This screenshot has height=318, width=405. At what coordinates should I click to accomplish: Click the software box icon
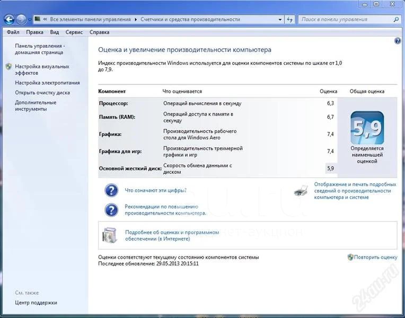click(110, 235)
